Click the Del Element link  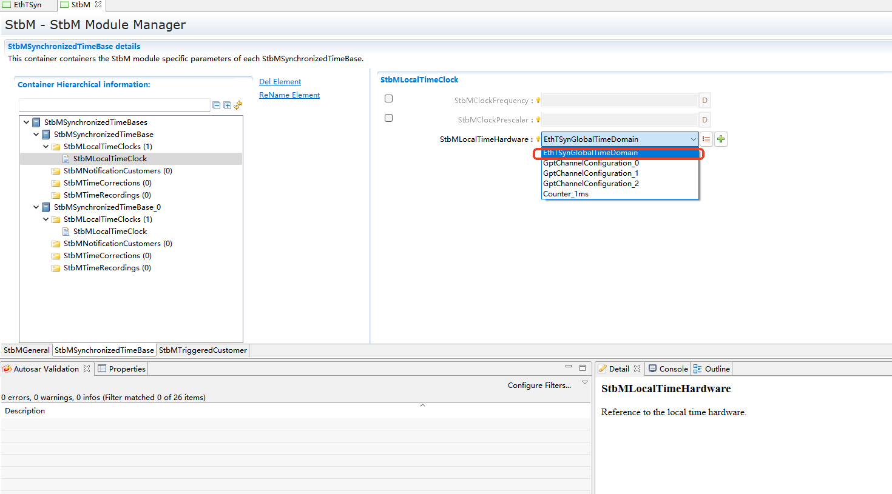280,82
